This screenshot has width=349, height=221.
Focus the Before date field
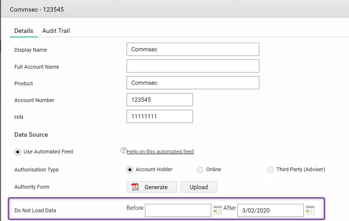coord(178,210)
